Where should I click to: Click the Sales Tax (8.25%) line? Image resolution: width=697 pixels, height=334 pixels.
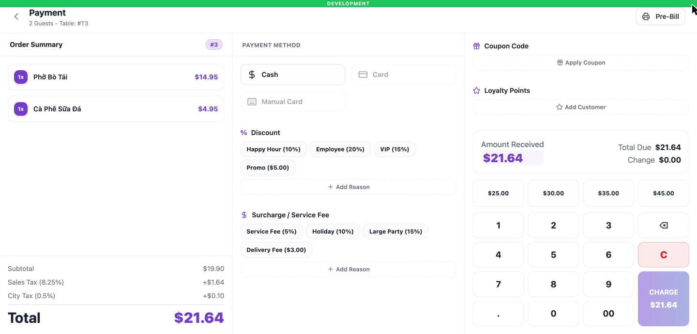[x=116, y=282]
